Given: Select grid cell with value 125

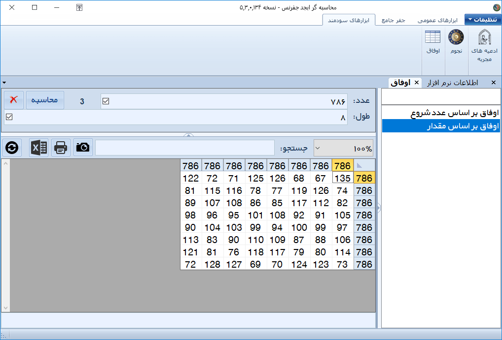Looking at the screenshot, I should [x=256, y=178].
